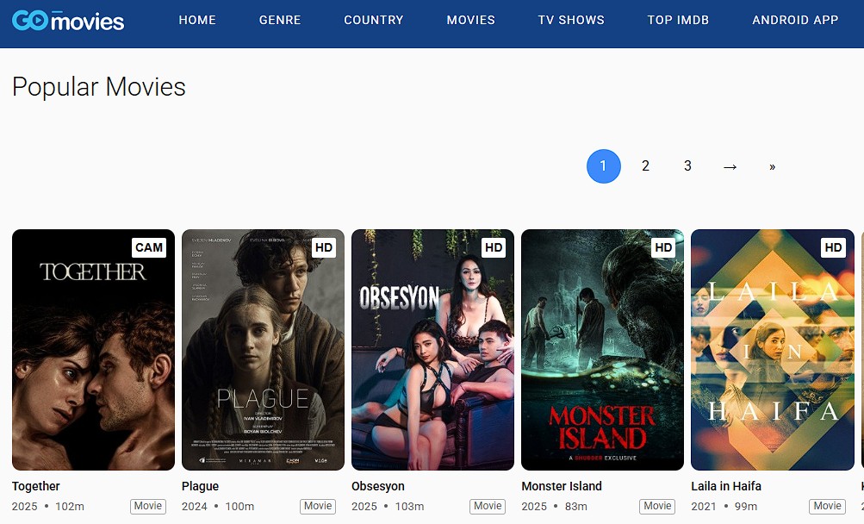Open the HOME nav item
864x524 pixels.
pos(197,20)
